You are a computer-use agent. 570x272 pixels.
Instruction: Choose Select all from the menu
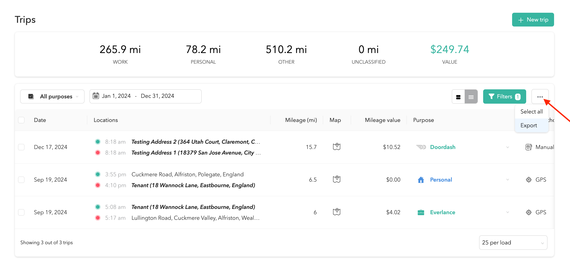(531, 112)
